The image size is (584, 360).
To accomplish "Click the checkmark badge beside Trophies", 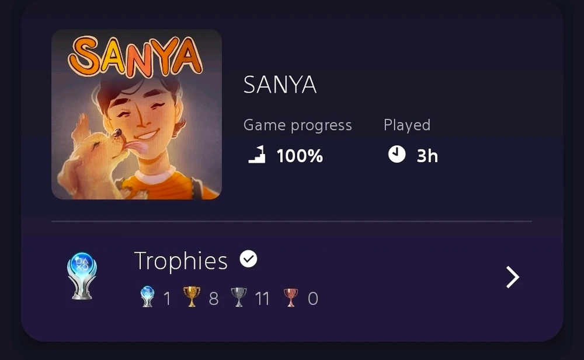I will coord(249,259).
